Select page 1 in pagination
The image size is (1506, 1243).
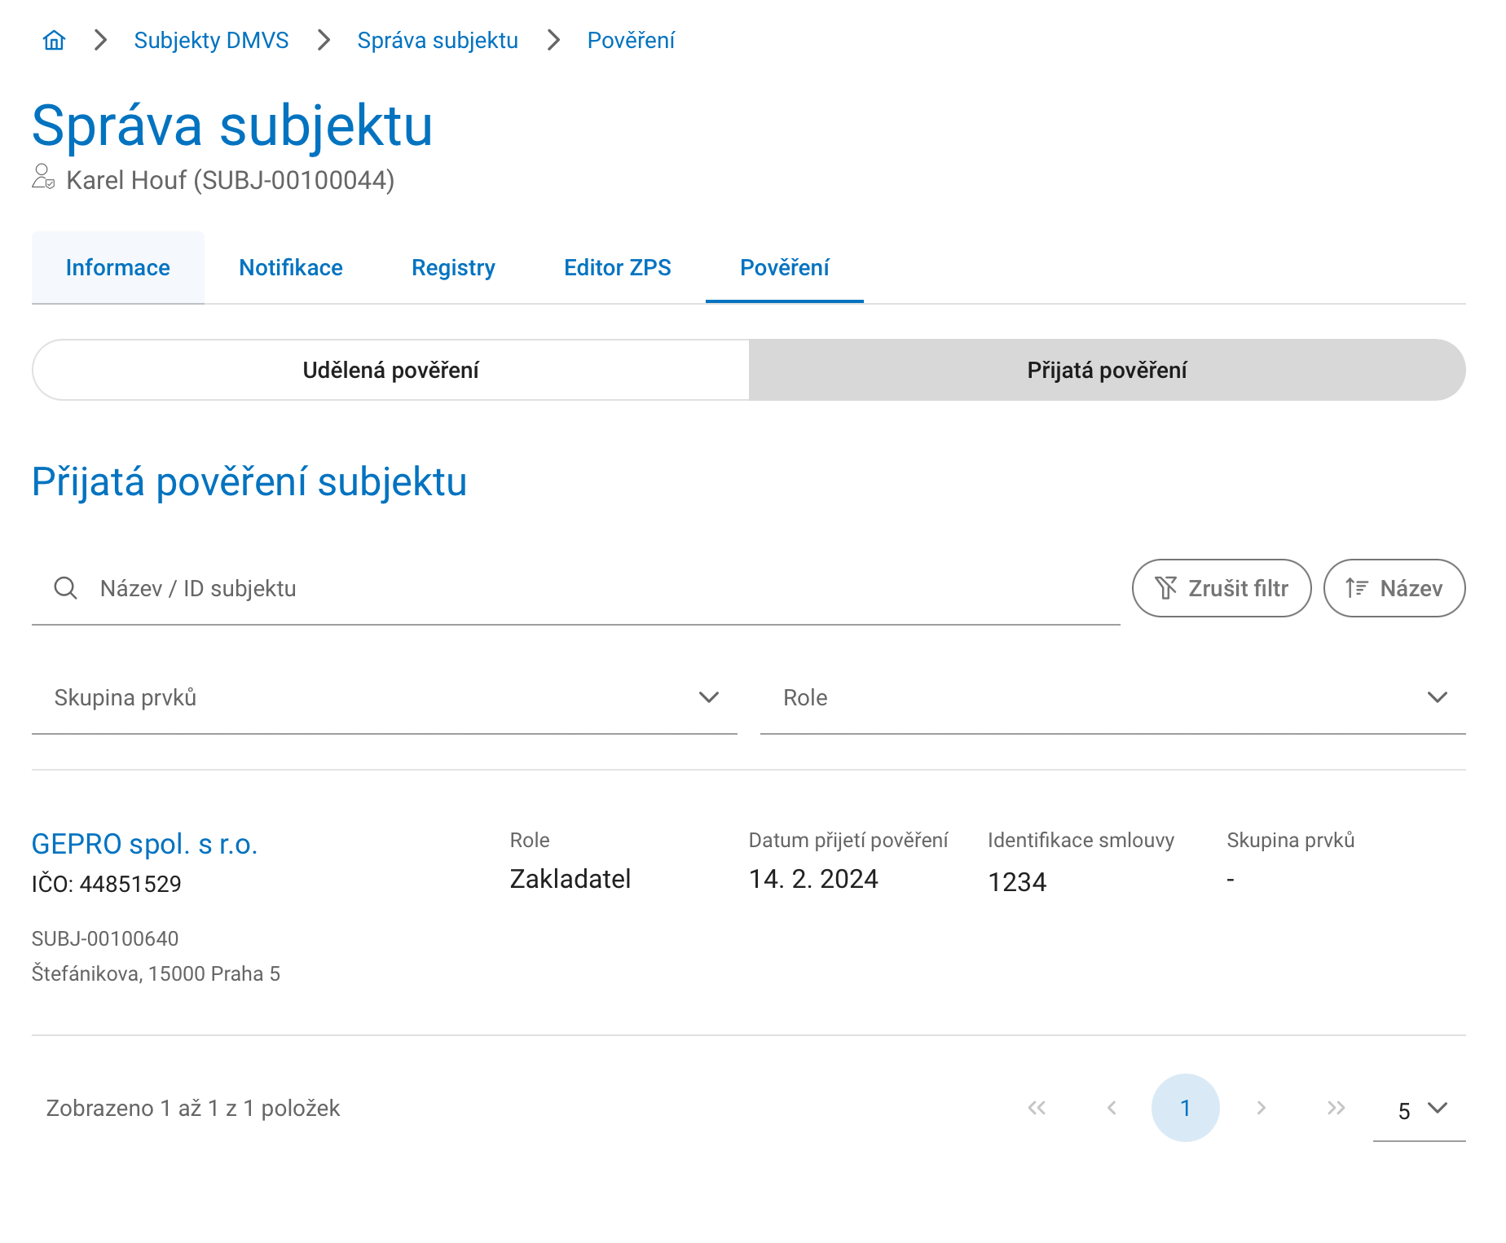coord(1186,1108)
